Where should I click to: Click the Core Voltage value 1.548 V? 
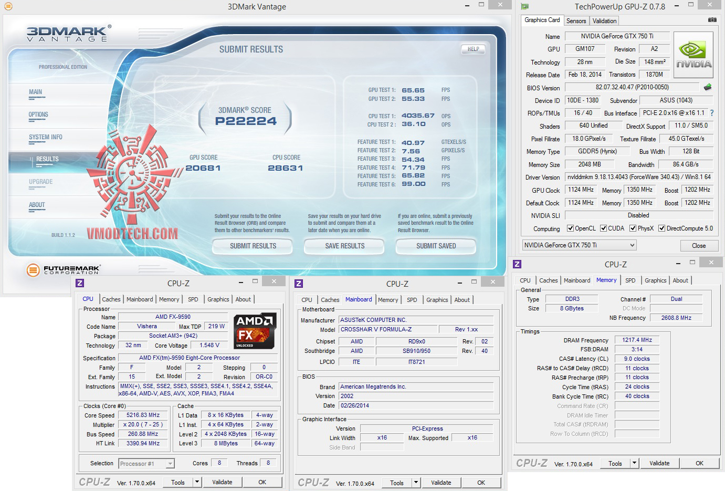[209, 345]
